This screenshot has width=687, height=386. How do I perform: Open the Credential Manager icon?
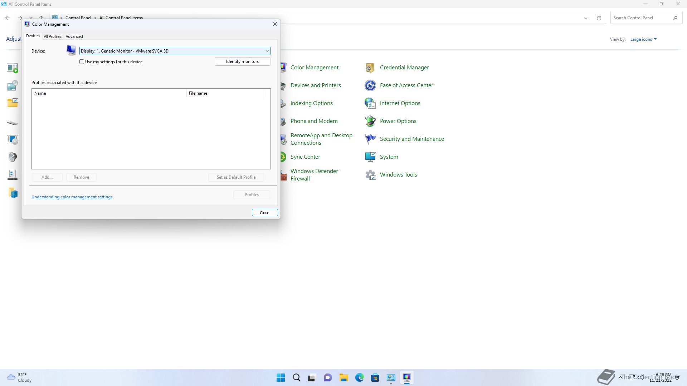click(370, 68)
